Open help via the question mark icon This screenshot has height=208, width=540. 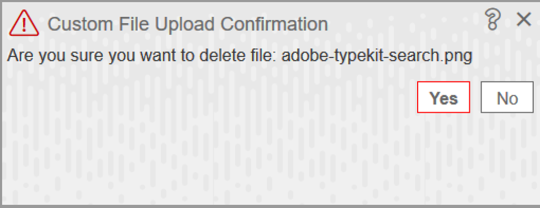pos(492,19)
